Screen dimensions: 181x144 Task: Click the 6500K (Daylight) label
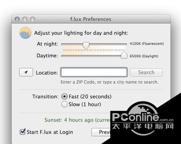144,56
